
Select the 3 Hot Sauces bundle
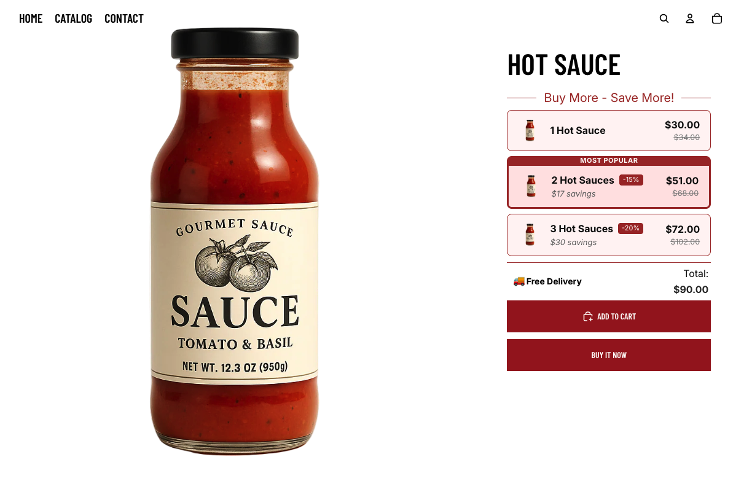coord(609,235)
